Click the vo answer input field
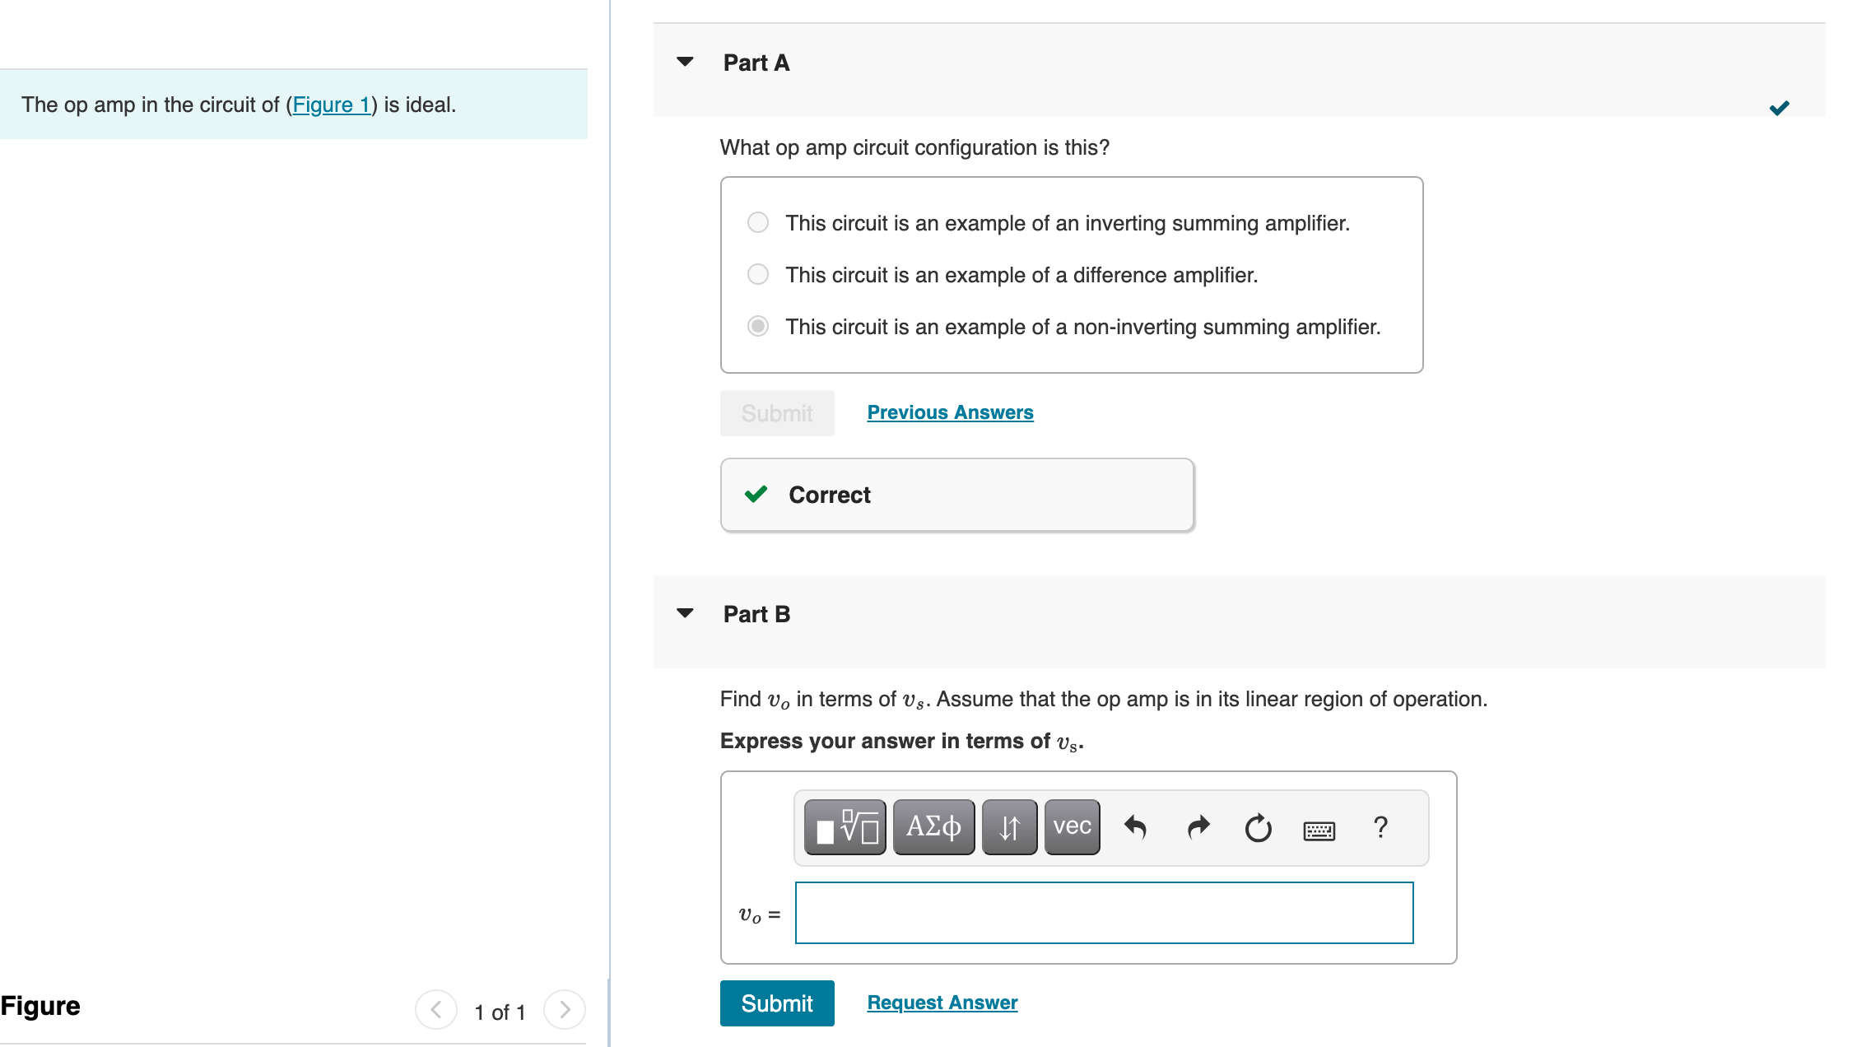The height and width of the screenshot is (1047, 1852). [1104, 913]
